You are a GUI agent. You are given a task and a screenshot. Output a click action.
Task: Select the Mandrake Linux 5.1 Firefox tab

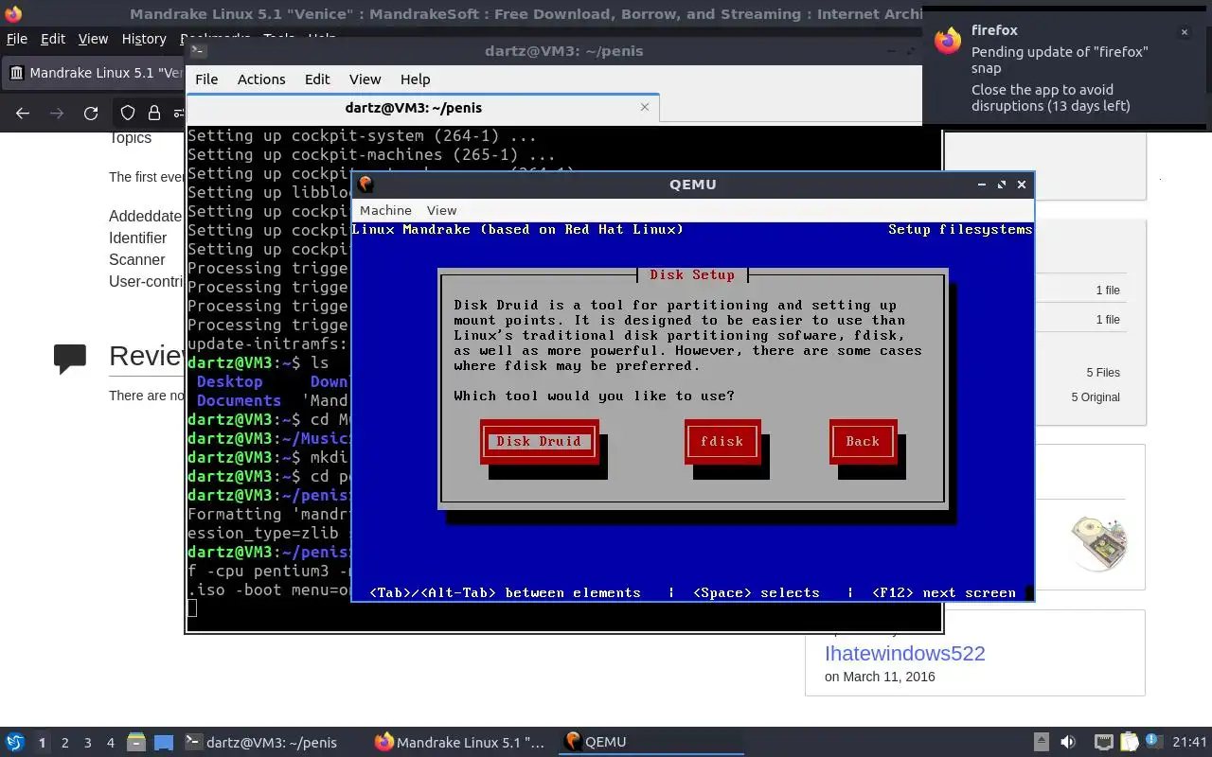(x=95, y=73)
